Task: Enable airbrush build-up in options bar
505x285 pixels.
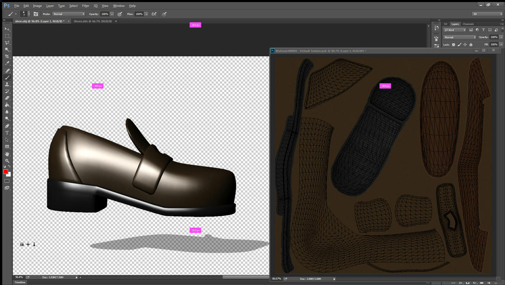Action: [154, 14]
